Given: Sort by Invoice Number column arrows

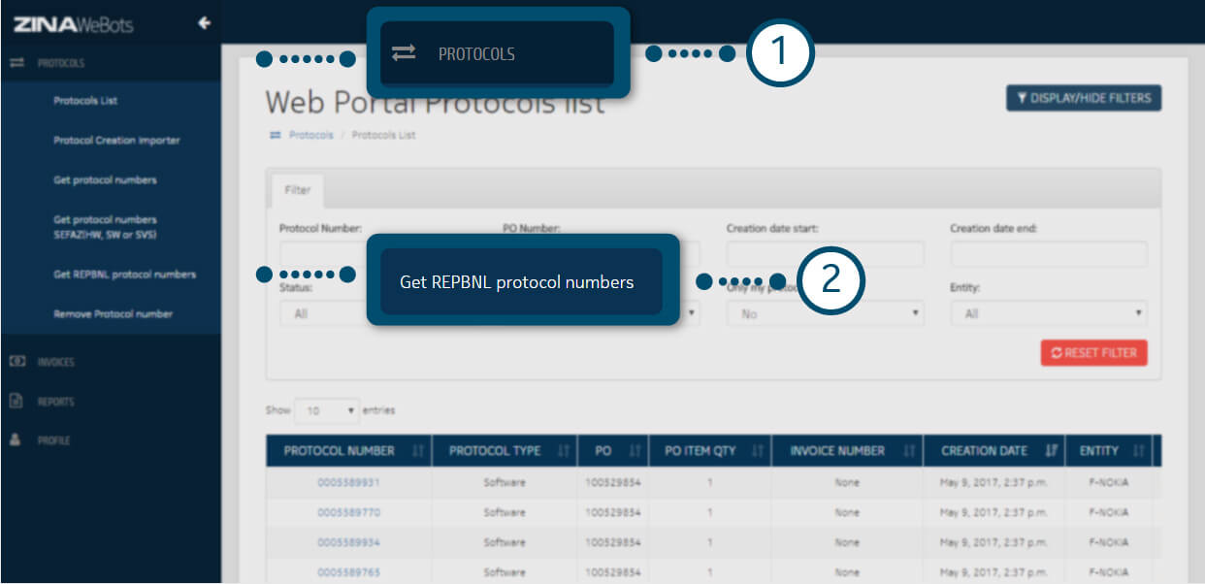Looking at the screenshot, I should (x=909, y=451).
